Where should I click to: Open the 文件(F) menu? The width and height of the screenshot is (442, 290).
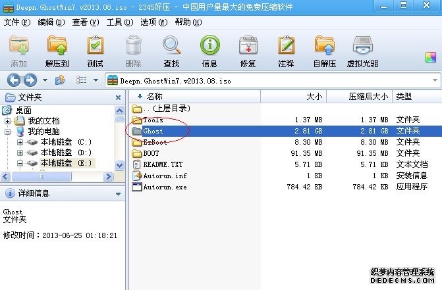click(16, 22)
